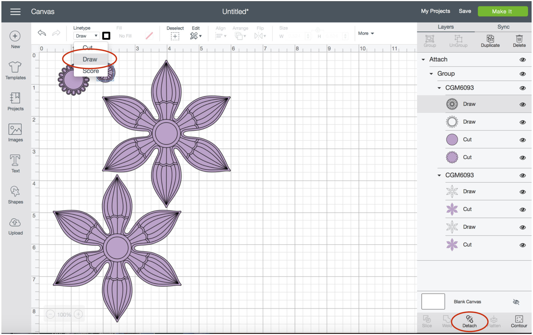Hide the plain purple circle Cut layer
Image resolution: width=533 pixels, height=335 pixels.
coord(523,140)
